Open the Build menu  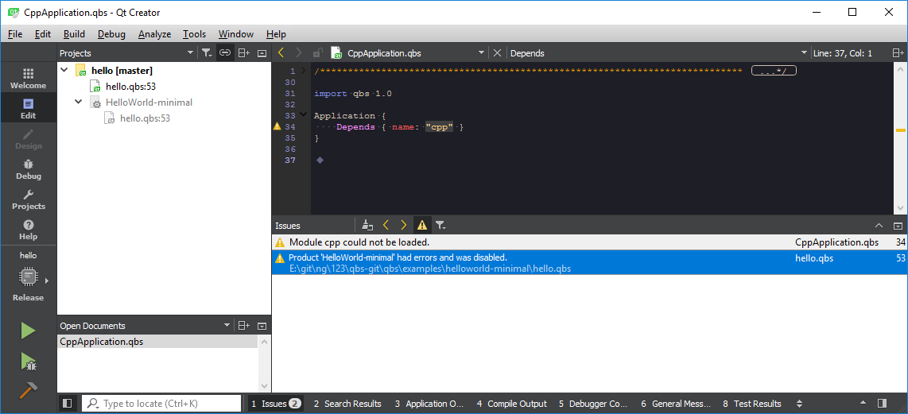click(74, 34)
